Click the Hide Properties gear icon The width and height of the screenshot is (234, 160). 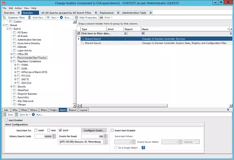coord(76,18)
